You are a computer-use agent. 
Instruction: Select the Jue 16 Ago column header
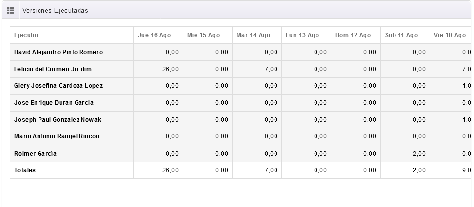154,35
